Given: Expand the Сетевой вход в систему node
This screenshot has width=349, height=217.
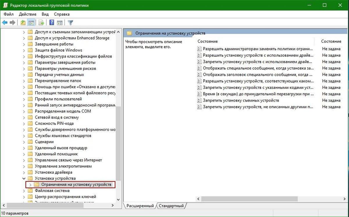Looking at the screenshot, I should coord(24,117).
